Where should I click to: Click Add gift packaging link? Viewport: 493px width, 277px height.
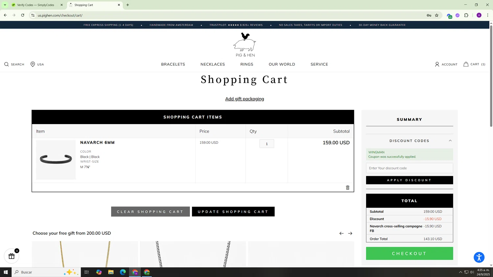coord(245,99)
